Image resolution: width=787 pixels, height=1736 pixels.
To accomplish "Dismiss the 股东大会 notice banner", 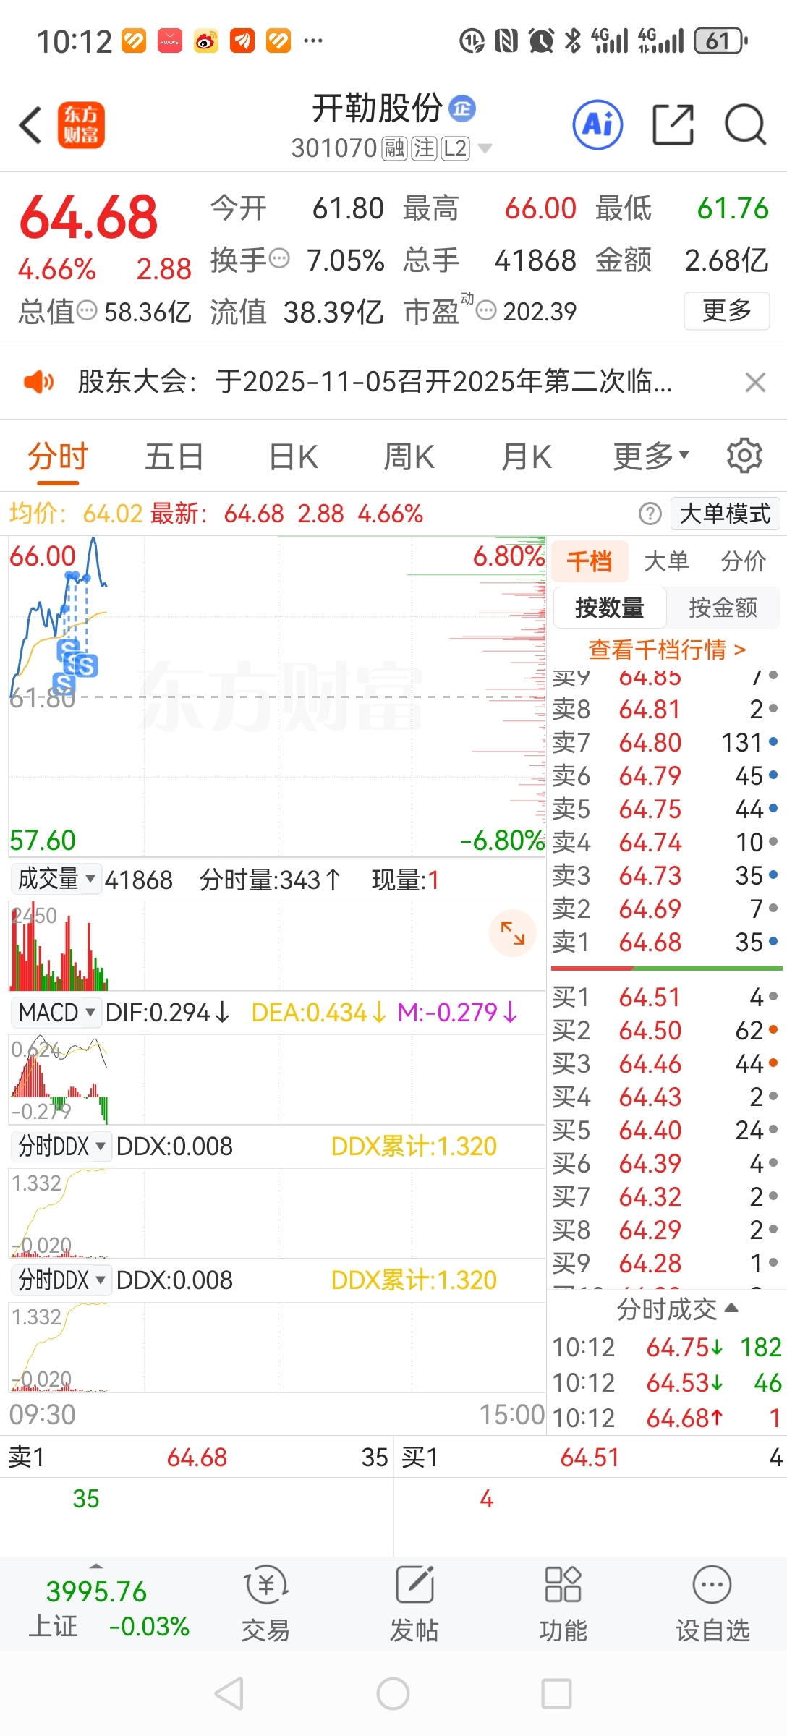I will (x=755, y=382).
